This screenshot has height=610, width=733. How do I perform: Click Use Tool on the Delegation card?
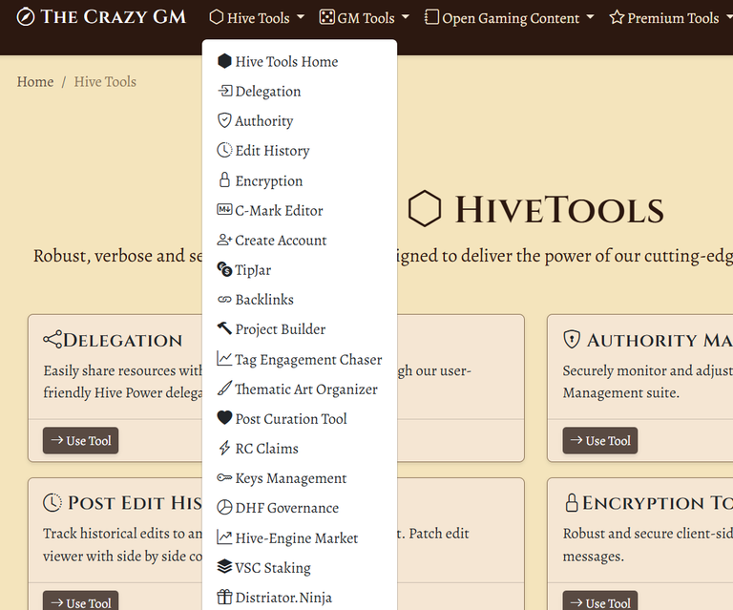click(x=80, y=440)
